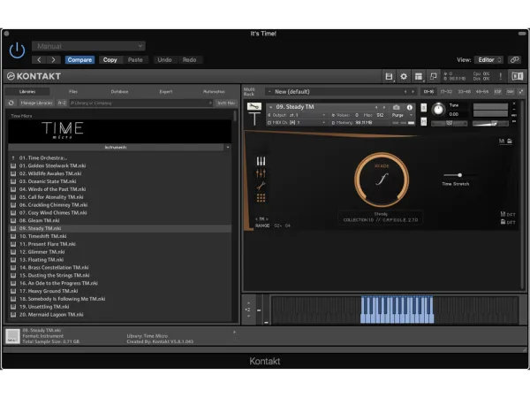Open the View Editor dropdown
This screenshot has height=398, width=530.
tap(488, 60)
